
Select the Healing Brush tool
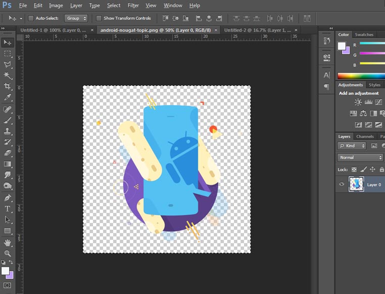pos(8,109)
